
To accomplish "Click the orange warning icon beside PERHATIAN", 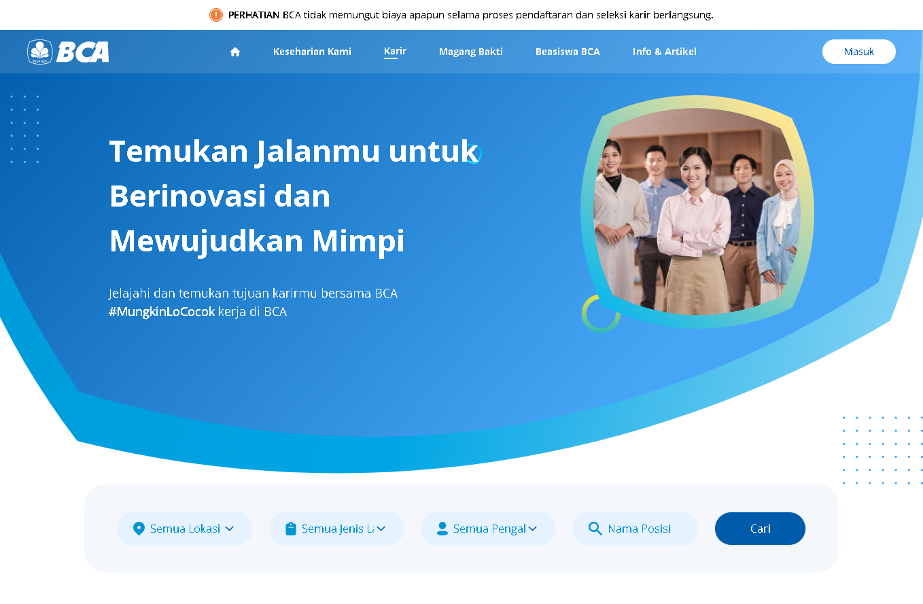I will (216, 15).
